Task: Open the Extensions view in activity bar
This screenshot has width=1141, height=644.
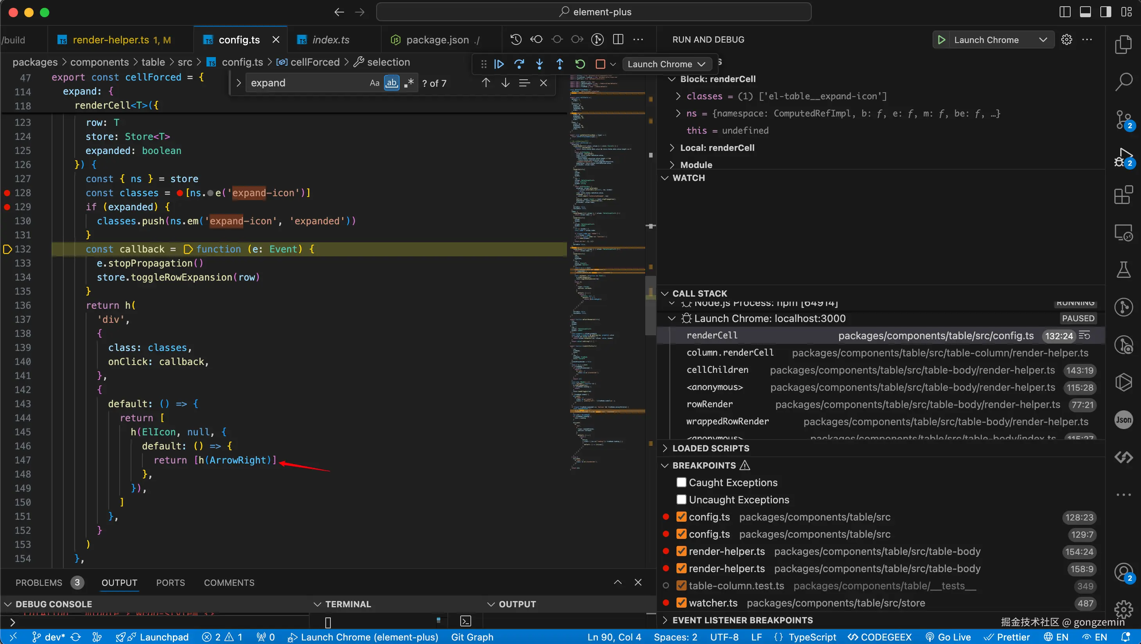Action: 1123,195
